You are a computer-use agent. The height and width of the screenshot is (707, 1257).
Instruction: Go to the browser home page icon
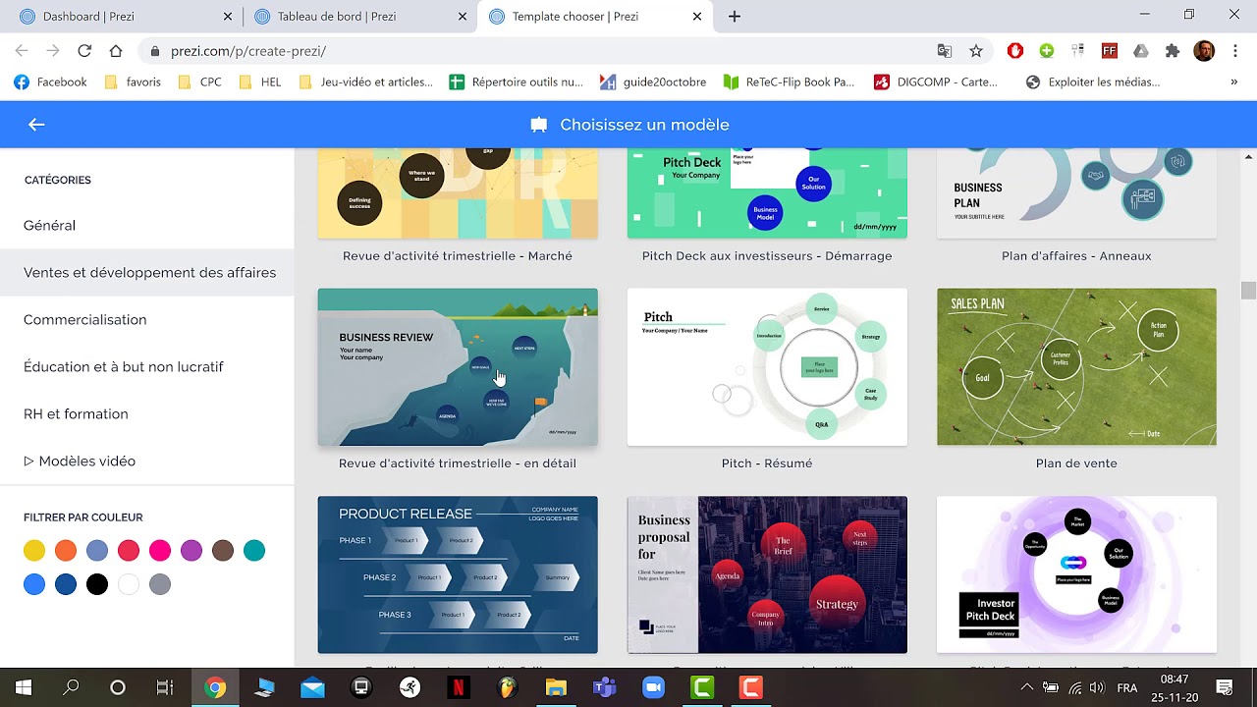[116, 51]
